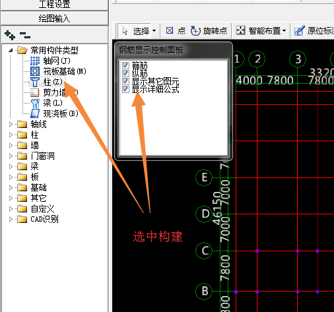Click the 选择 arrow cursor tool icon
The height and width of the screenshot is (312, 334).
(x=125, y=31)
